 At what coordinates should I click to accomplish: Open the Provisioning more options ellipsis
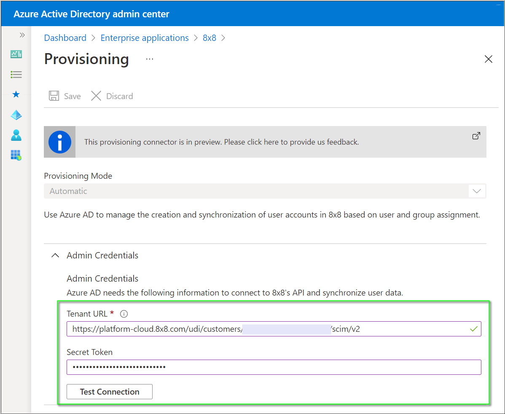click(150, 59)
